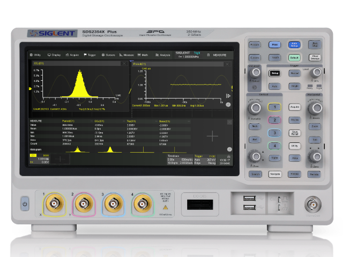
Task: Tap the upper front USB port
Action: 249,198
